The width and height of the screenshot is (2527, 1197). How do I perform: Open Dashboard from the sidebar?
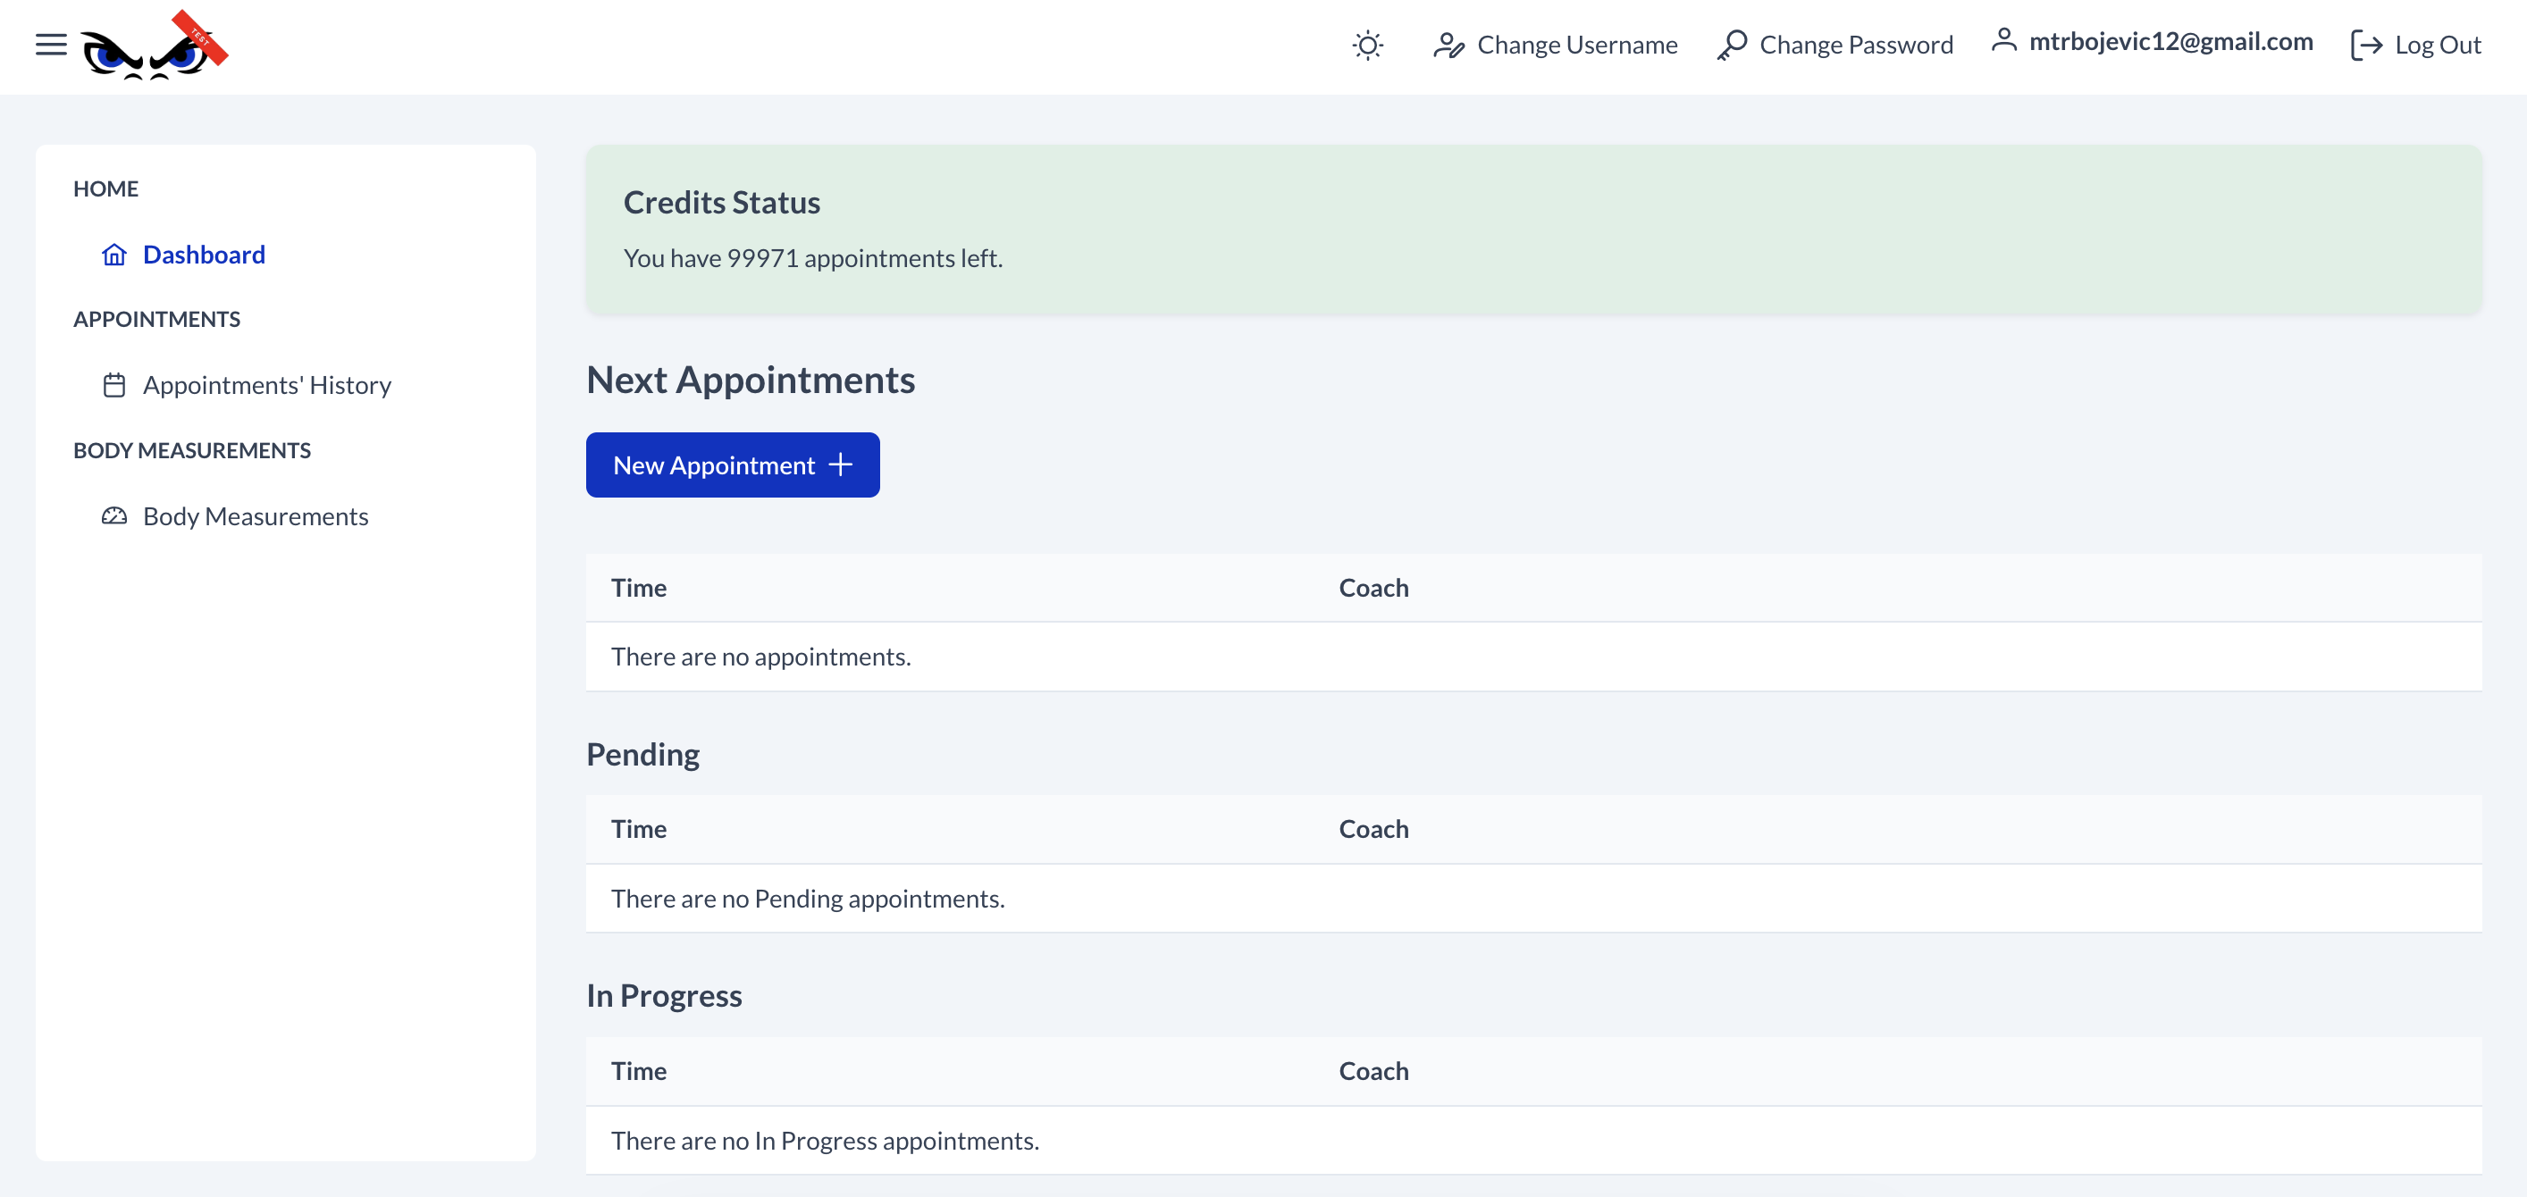[x=203, y=255]
